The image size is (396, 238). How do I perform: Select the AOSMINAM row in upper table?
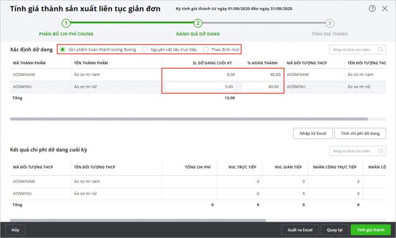click(85, 73)
